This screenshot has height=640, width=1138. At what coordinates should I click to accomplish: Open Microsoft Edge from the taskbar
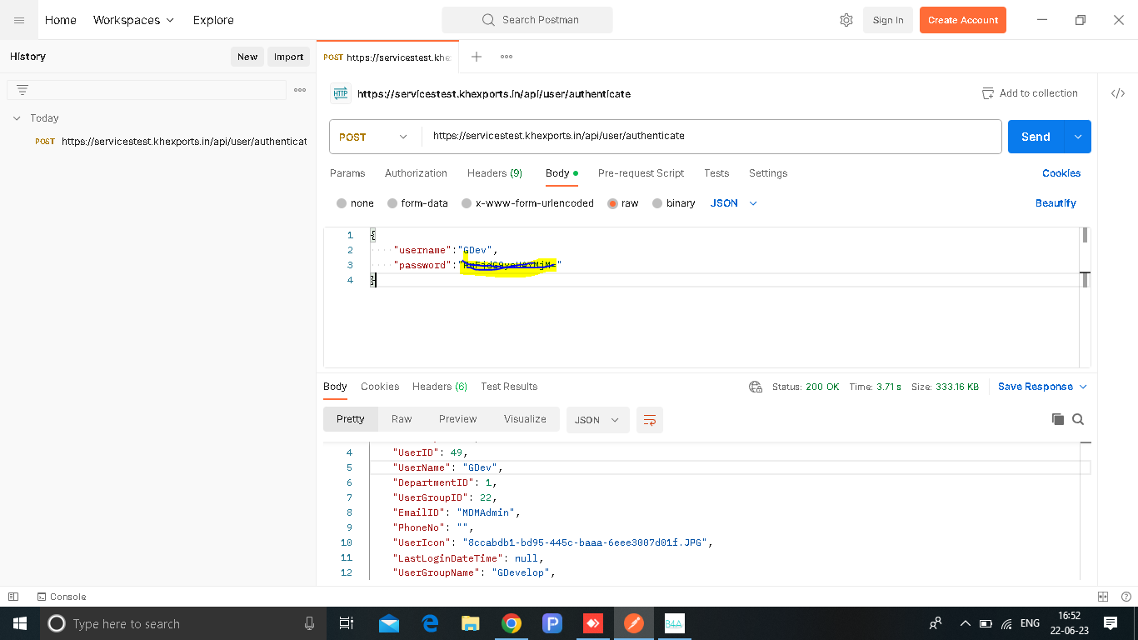pos(430,623)
